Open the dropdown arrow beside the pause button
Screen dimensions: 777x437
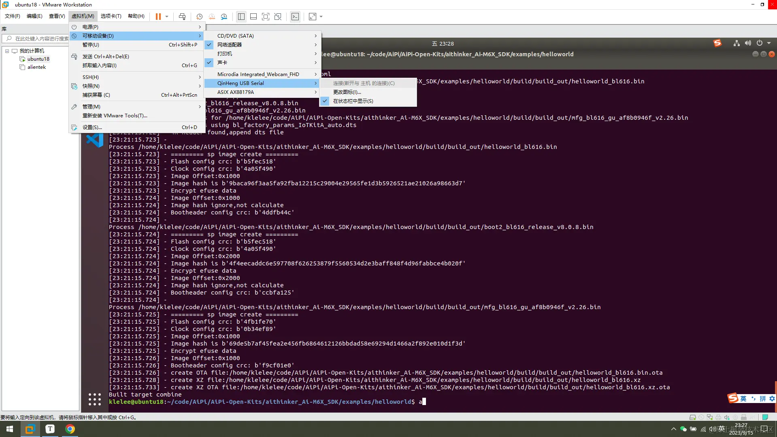(x=167, y=17)
